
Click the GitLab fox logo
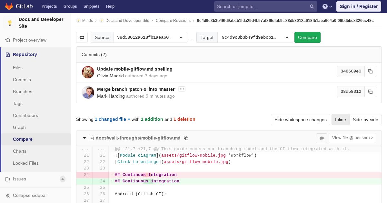coord(9,6)
